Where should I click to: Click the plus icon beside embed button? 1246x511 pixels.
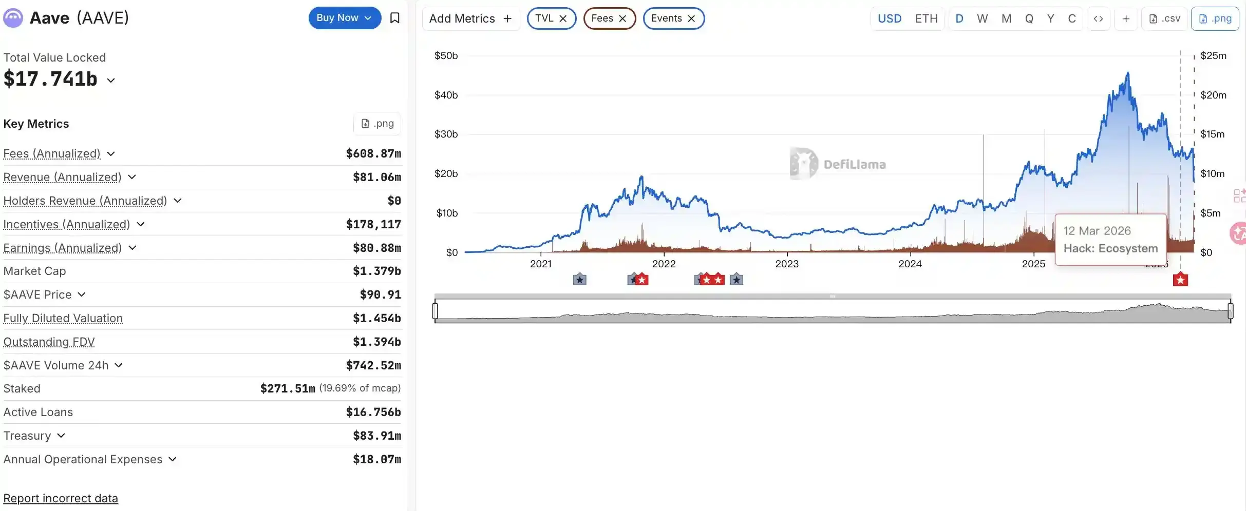1126,18
